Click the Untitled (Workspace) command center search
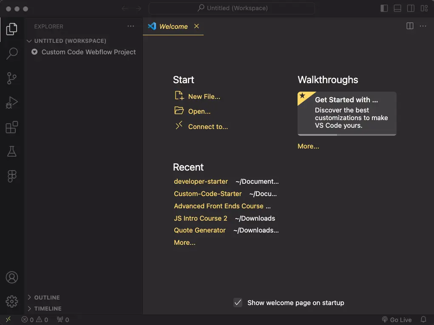The image size is (434, 325). click(232, 8)
